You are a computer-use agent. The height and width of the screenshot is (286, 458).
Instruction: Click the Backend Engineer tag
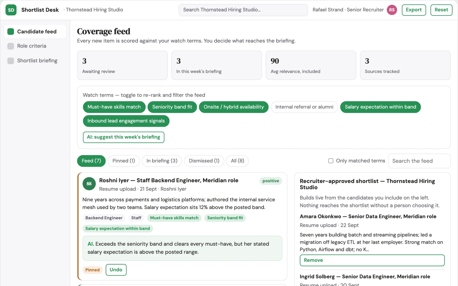click(104, 218)
